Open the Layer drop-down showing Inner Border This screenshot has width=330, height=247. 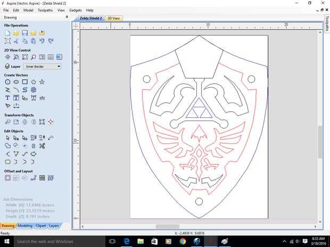[42, 66]
